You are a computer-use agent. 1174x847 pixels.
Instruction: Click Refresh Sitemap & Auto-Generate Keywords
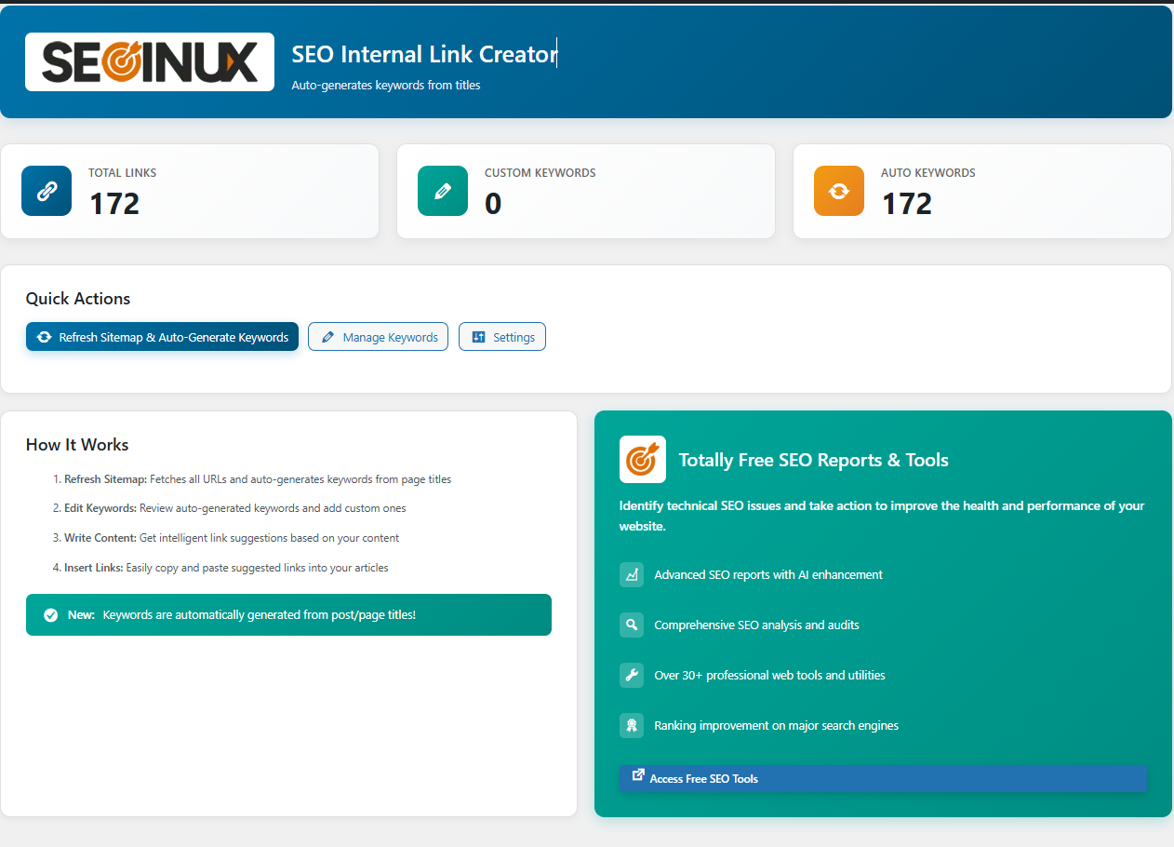pos(162,336)
